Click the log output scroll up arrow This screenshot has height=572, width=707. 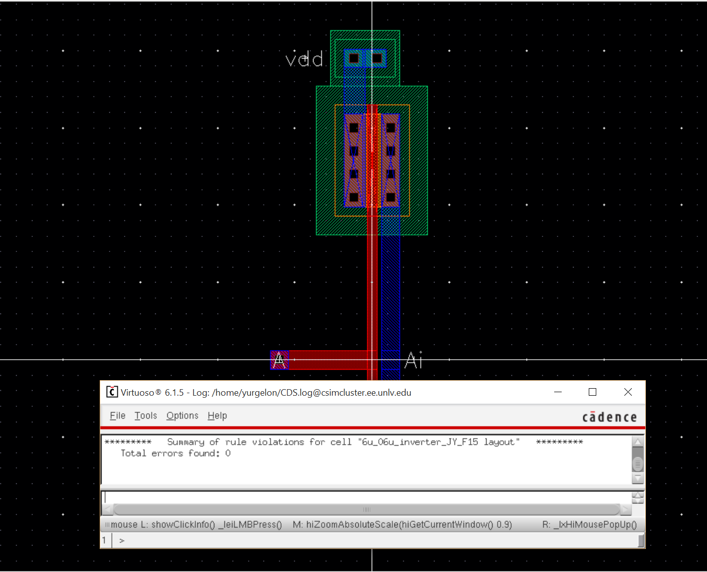pyautogui.click(x=637, y=442)
